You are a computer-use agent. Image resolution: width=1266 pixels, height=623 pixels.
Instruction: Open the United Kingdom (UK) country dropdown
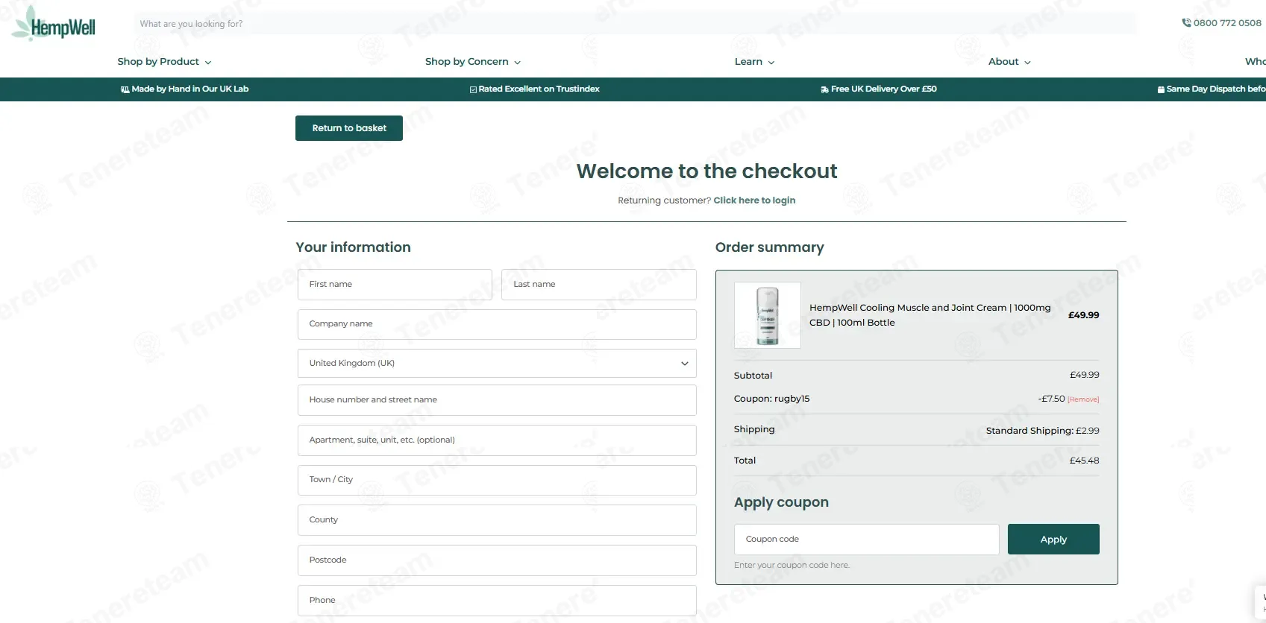coord(497,364)
